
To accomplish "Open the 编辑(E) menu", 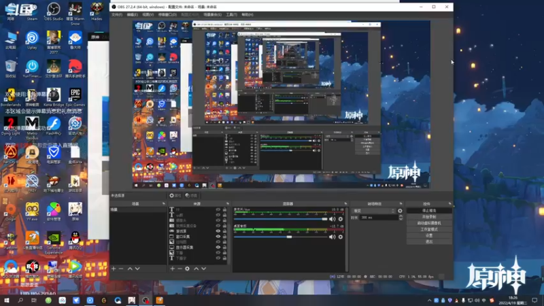I will (132, 14).
